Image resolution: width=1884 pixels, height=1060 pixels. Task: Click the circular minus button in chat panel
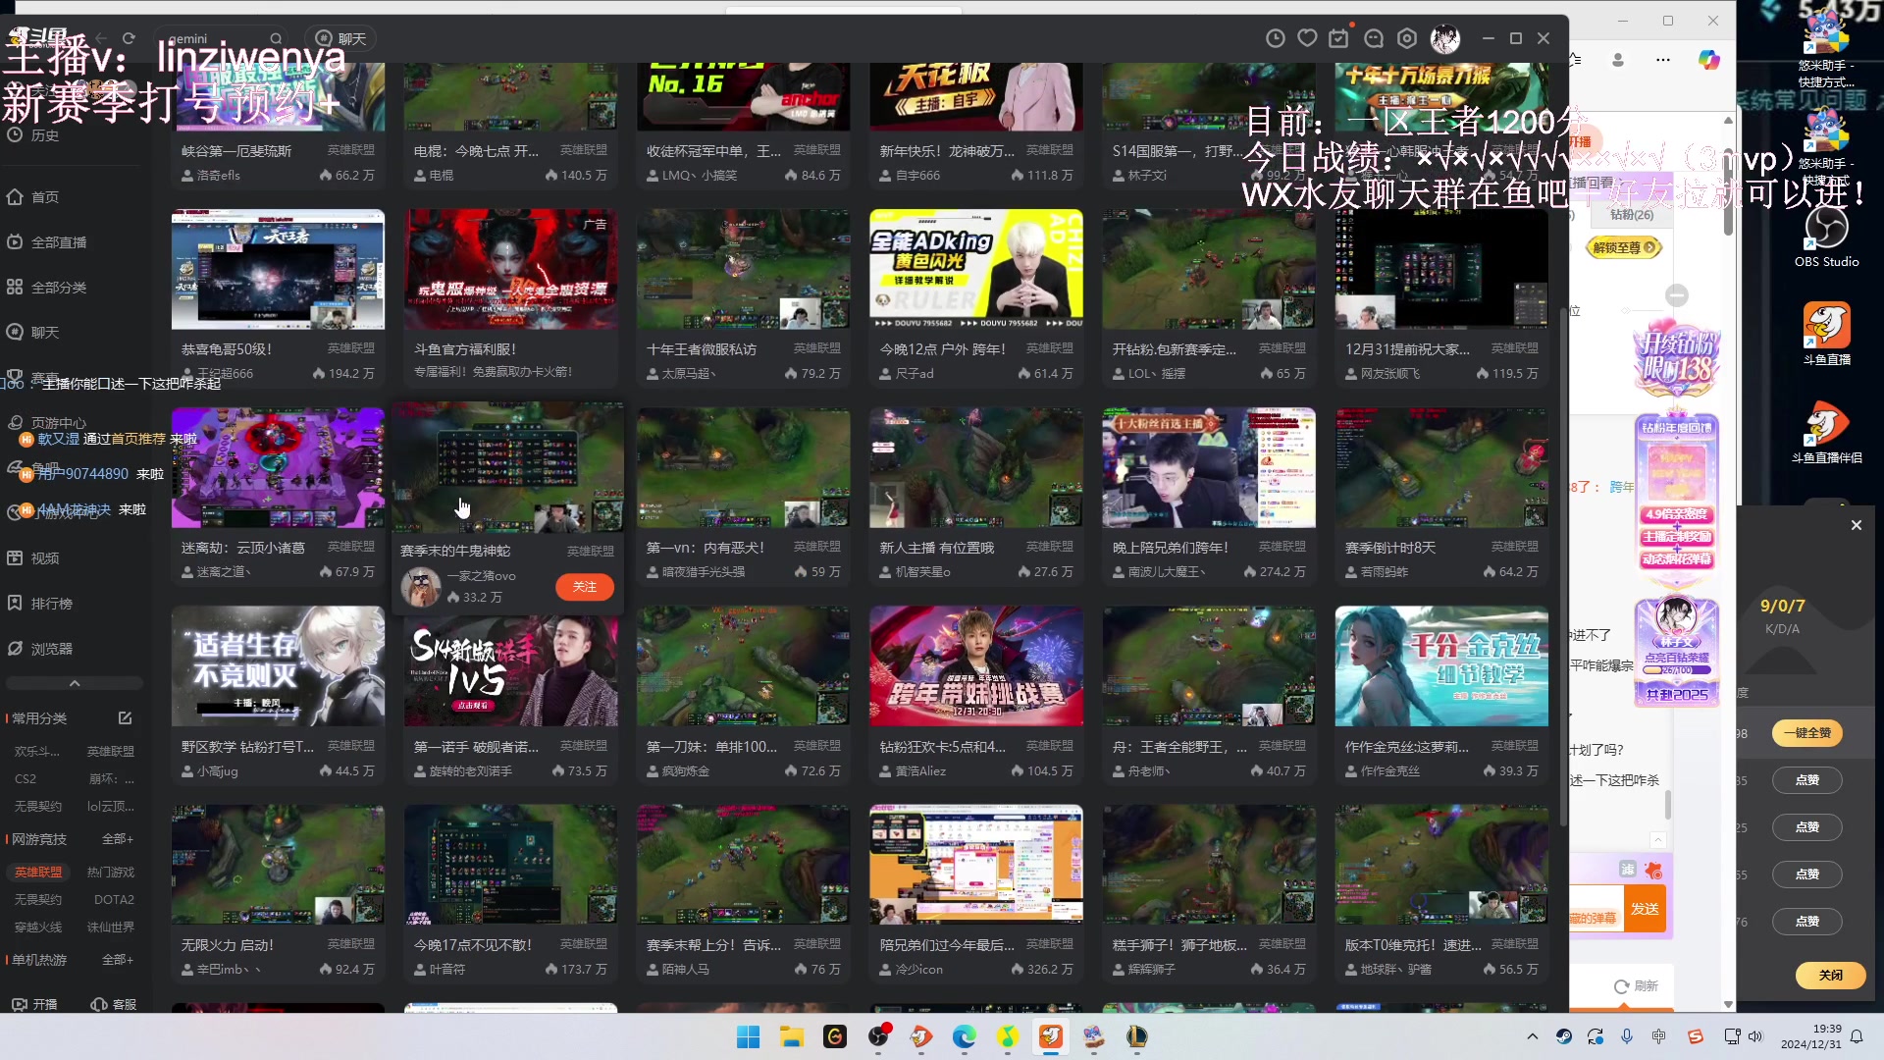pos(1677,294)
